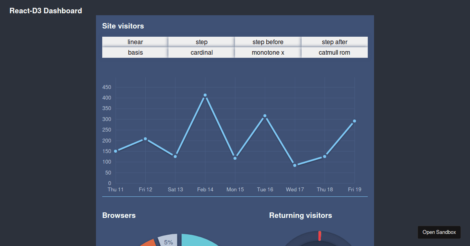Click the Fri 19 data point
The height and width of the screenshot is (246, 470).
[x=355, y=121]
